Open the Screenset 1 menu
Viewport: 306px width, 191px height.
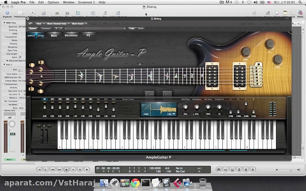point(86,2)
